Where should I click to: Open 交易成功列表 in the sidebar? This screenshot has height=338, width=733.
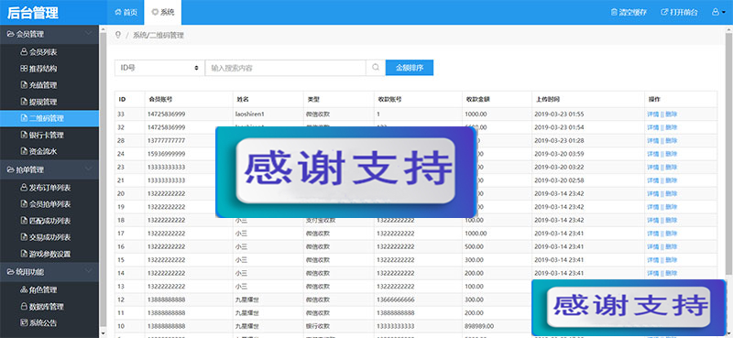click(x=45, y=237)
